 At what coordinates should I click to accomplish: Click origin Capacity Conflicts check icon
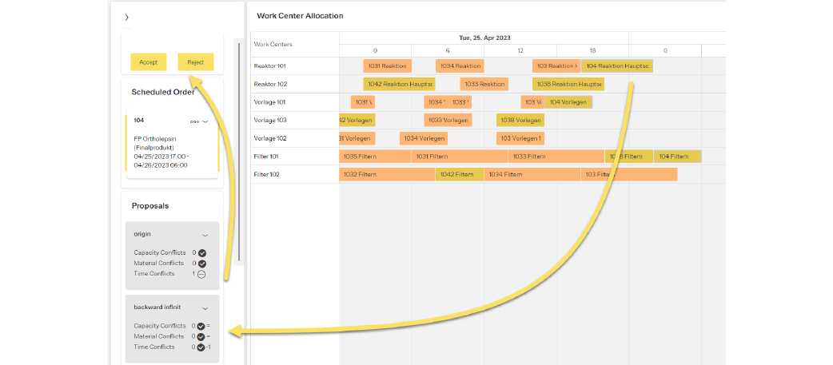[202, 253]
